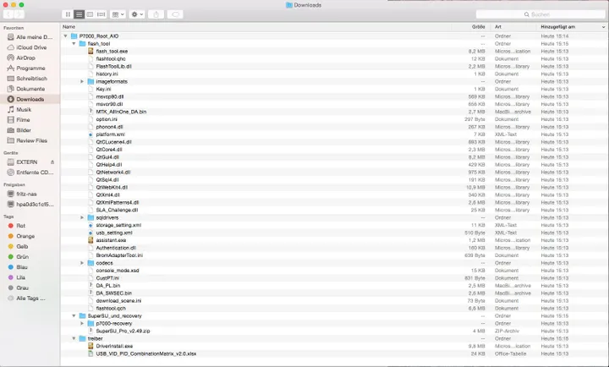This screenshot has width=609, height=367.
Task: Click the Share button in toolbar
Action: click(x=156, y=14)
